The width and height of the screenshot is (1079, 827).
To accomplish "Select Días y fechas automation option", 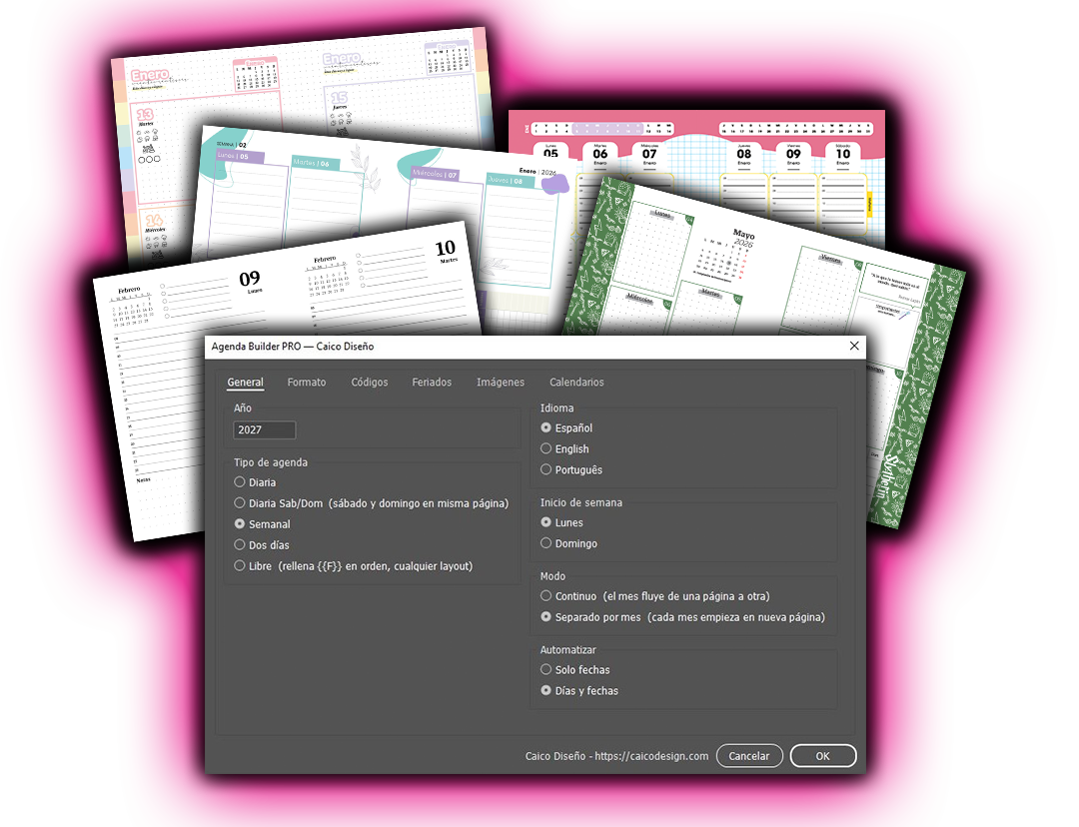I will [579, 691].
